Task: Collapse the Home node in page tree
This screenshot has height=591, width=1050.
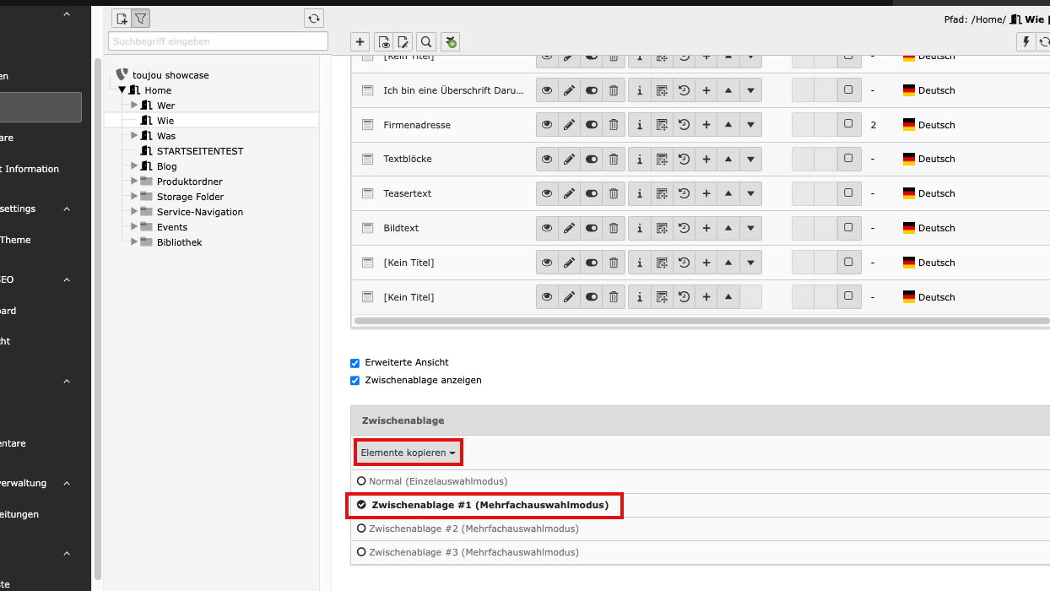Action: coord(122,90)
